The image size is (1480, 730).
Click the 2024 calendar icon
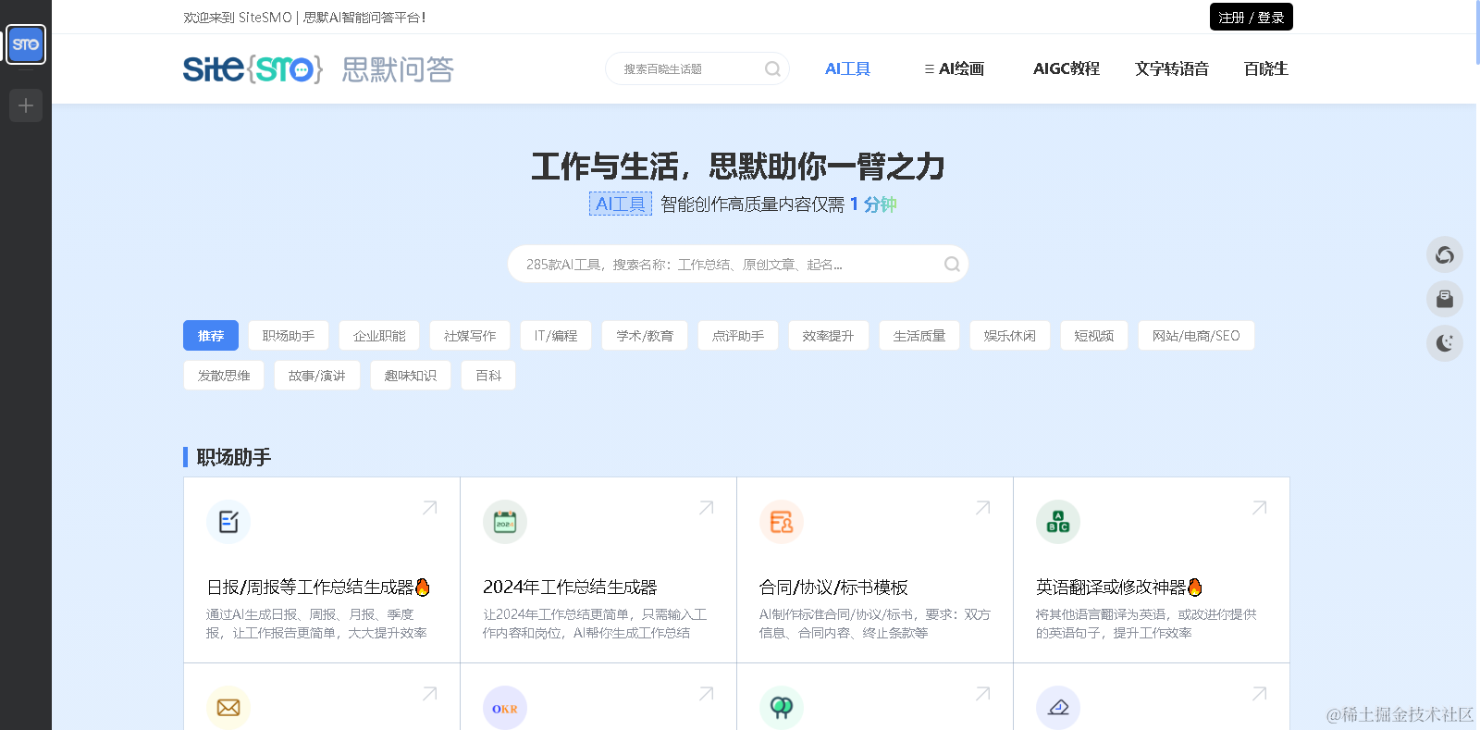(x=505, y=522)
